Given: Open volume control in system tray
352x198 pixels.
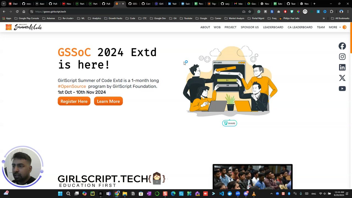Looking at the screenshot, I should point(324,194).
